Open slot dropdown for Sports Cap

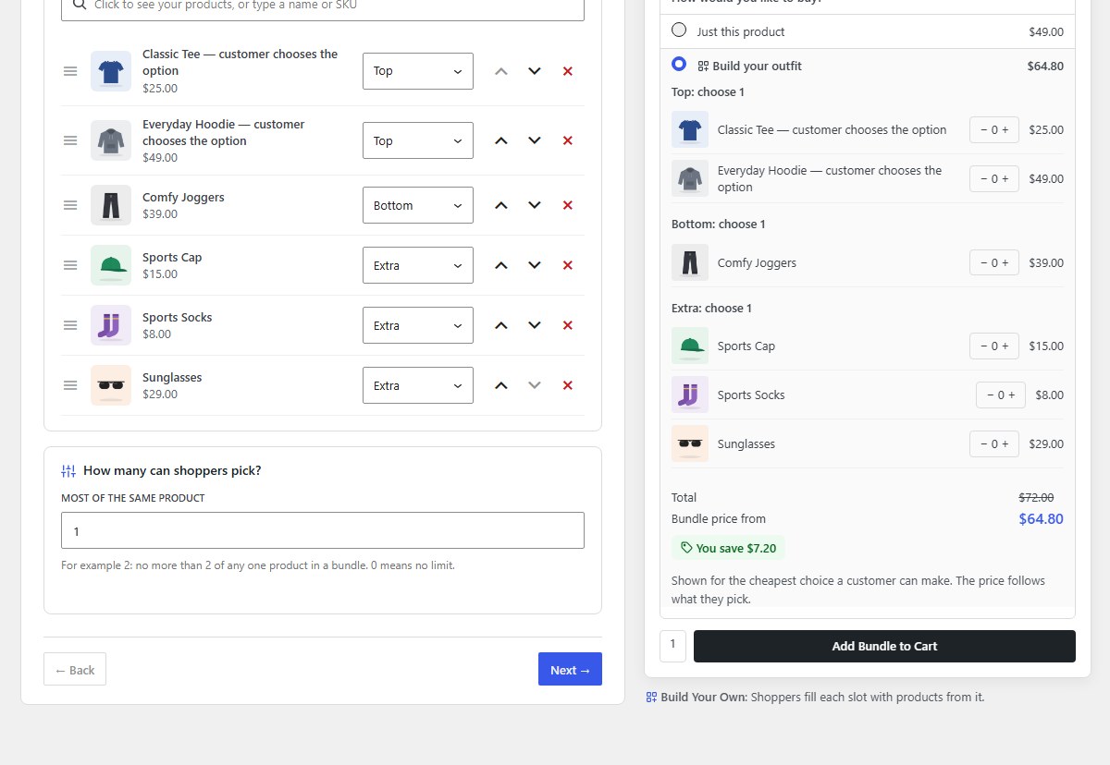[x=418, y=265]
